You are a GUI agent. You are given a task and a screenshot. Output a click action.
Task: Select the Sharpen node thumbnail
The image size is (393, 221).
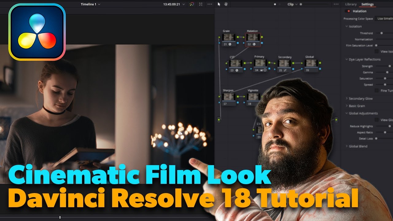tap(229, 97)
